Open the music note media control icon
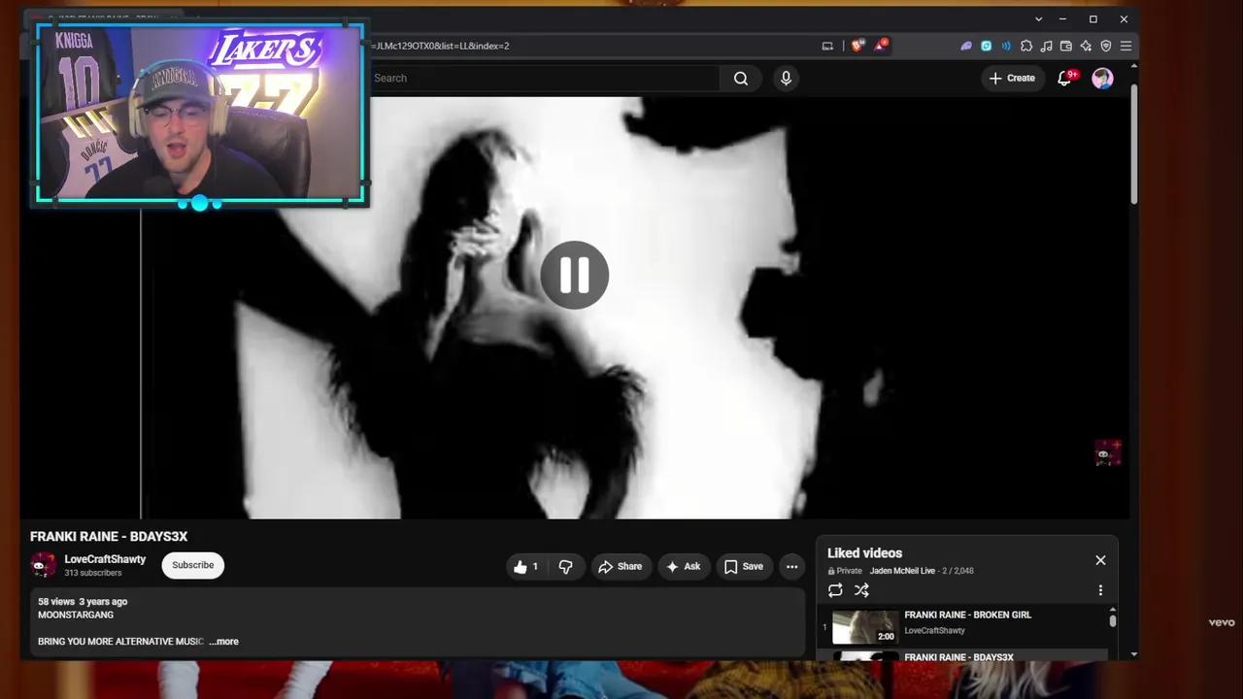Screen dimensions: 1243x699 [1046, 46]
